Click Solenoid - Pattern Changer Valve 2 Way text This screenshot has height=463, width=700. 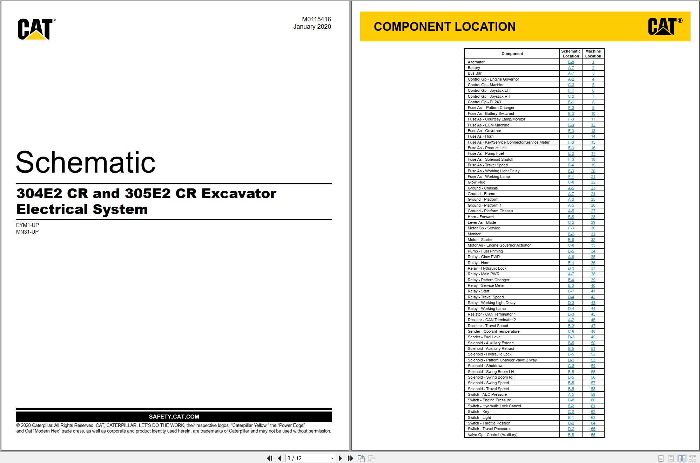(502, 360)
